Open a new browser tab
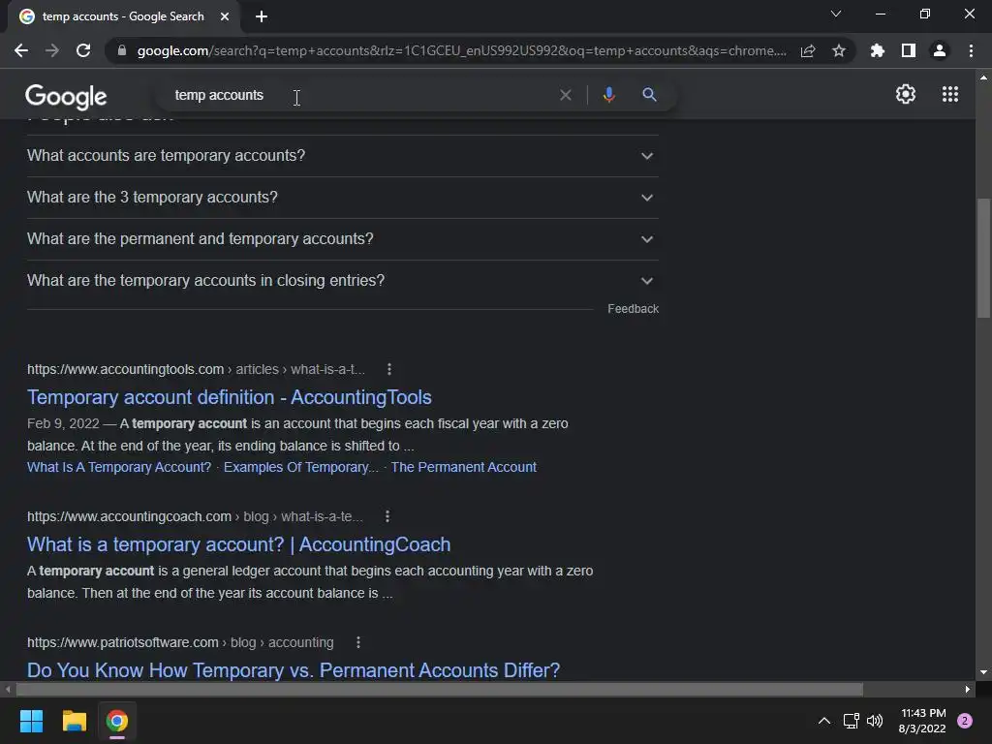992x744 pixels. (x=262, y=16)
